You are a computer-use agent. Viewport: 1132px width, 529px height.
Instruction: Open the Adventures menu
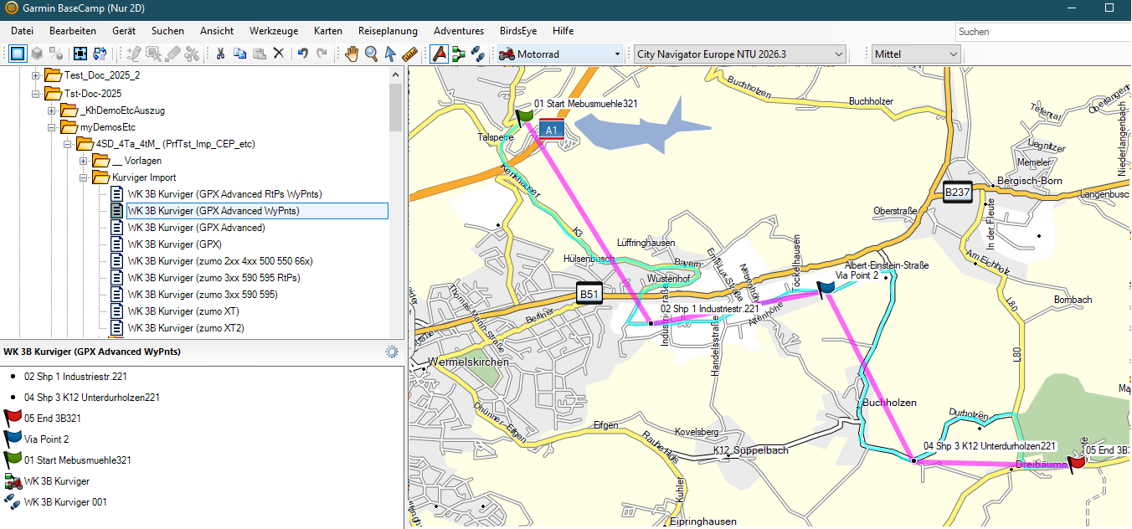click(459, 31)
